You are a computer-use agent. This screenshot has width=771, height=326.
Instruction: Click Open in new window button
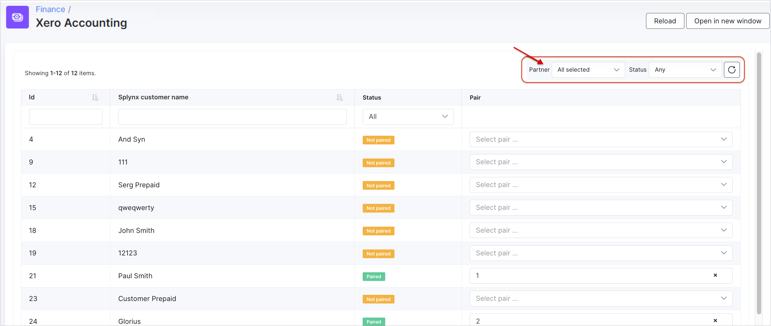pyautogui.click(x=727, y=21)
